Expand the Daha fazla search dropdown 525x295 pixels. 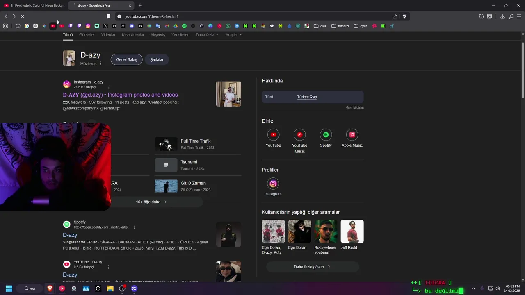click(x=207, y=35)
